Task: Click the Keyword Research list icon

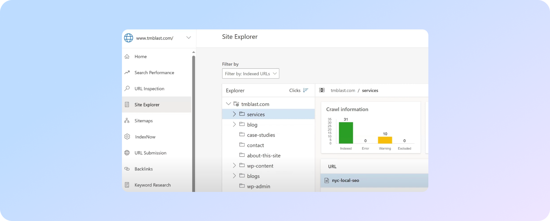Action: coord(127,185)
